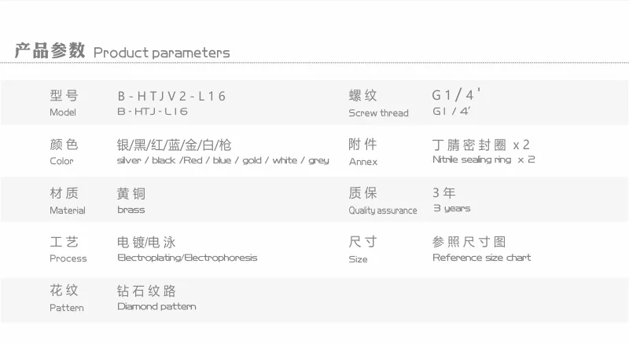Click the "Color" label
Viewport: 629px width, 344px height.
click(x=61, y=161)
